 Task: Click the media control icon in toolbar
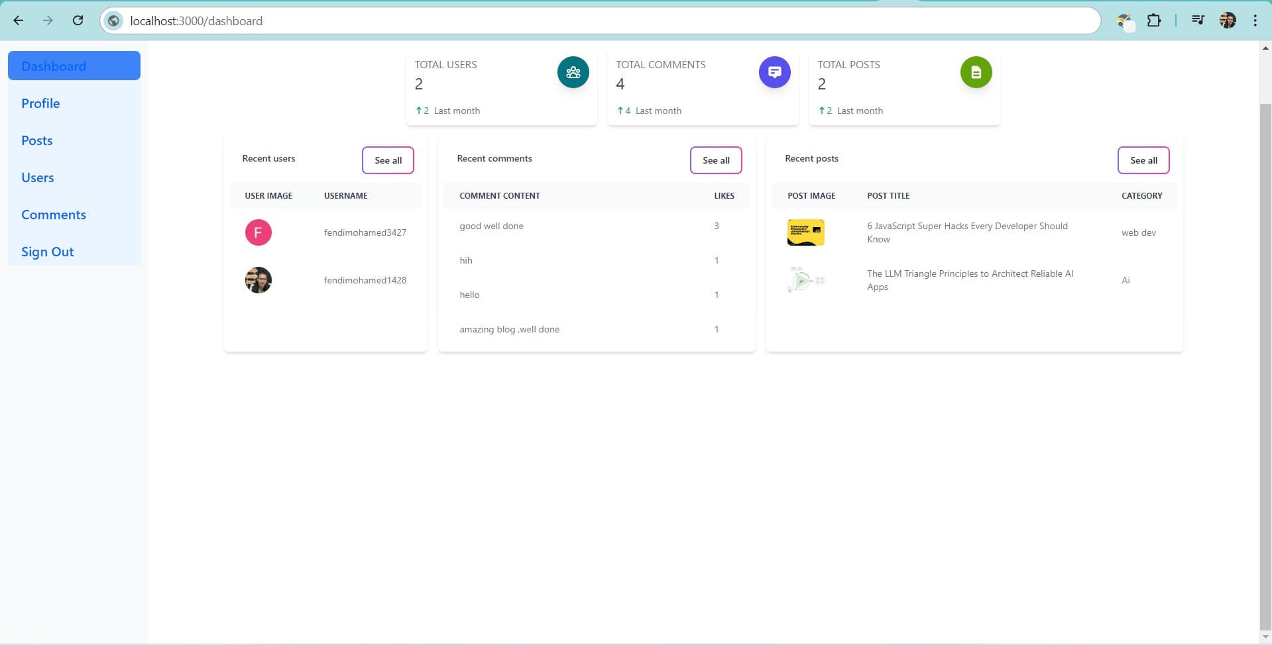pos(1197,21)
